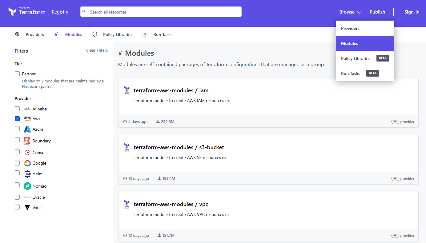This screenshot has height=243, width=426.
Task: Click the '151.7M' download count
Action: pos(168,236)
